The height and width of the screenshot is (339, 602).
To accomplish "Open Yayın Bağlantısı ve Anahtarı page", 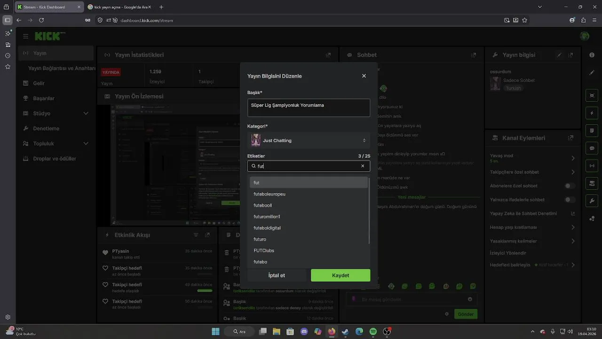I will 62,68.
